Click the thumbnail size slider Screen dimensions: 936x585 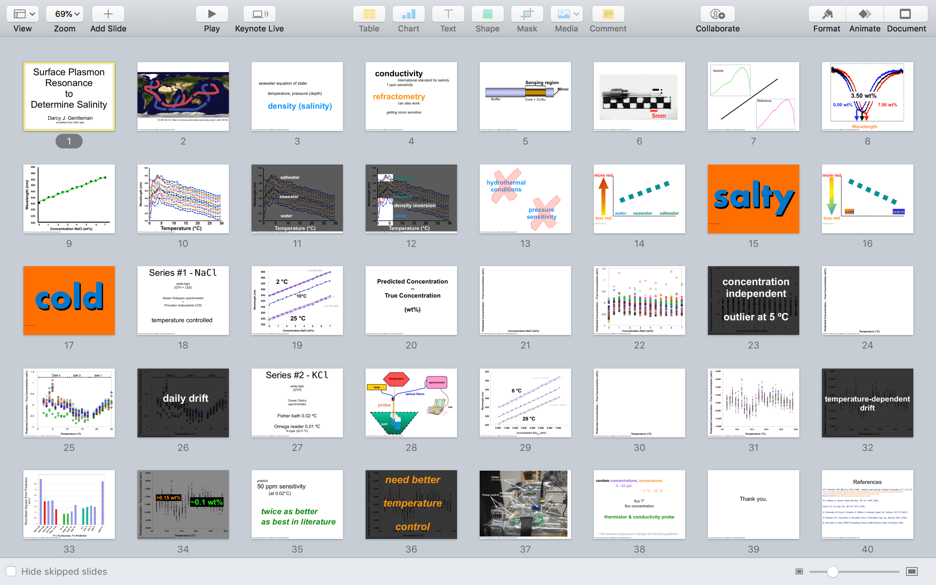tap(833, 571)
